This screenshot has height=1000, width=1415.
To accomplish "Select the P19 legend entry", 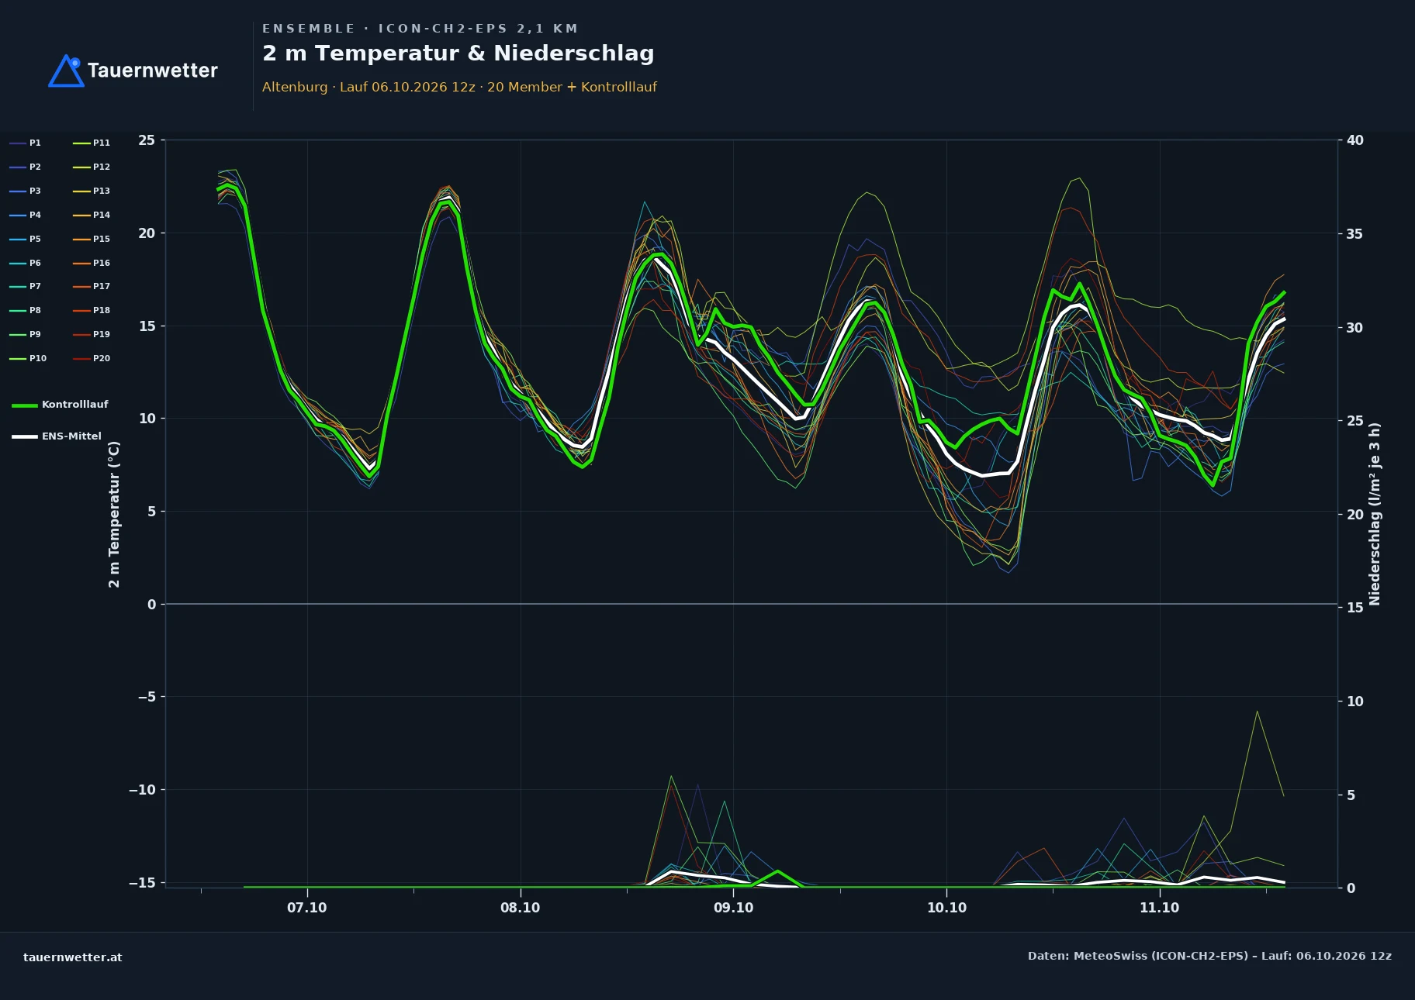I will click(92, 334).
